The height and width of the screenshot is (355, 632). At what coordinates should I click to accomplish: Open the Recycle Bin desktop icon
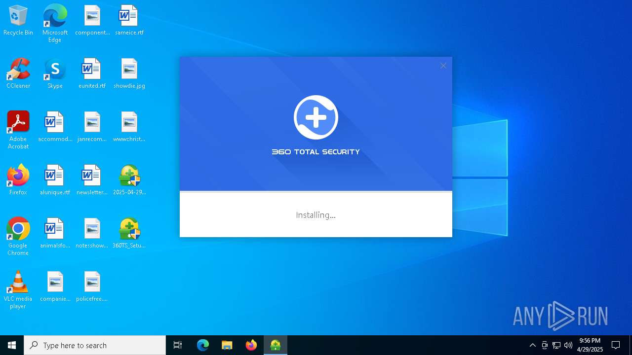[x=18, y=21]
